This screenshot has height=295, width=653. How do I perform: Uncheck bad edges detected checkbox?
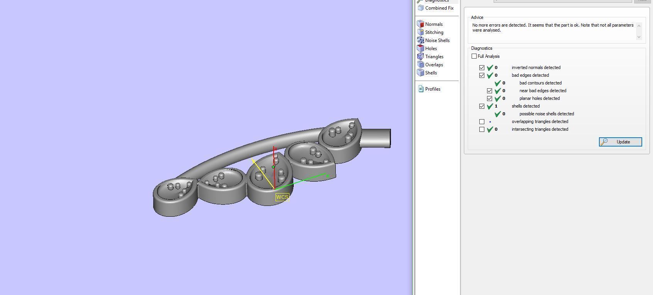tap(482, 75)
